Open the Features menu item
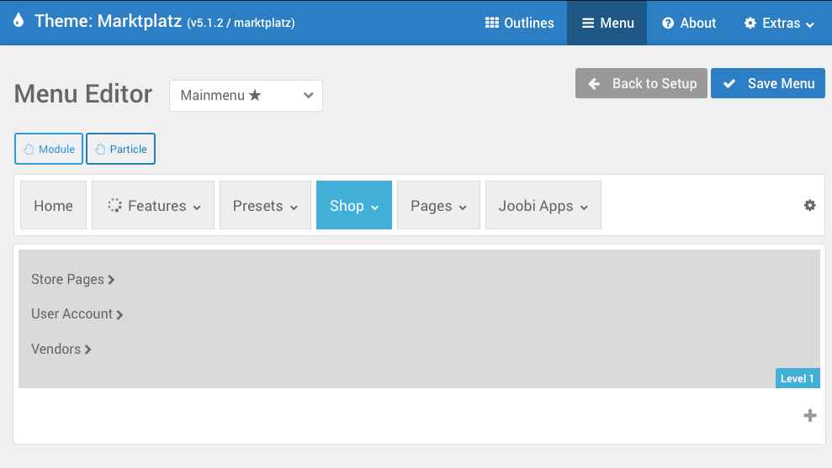The width and height of the screenshot is (832, 468). pyautogui.click(x=153, y=205)
